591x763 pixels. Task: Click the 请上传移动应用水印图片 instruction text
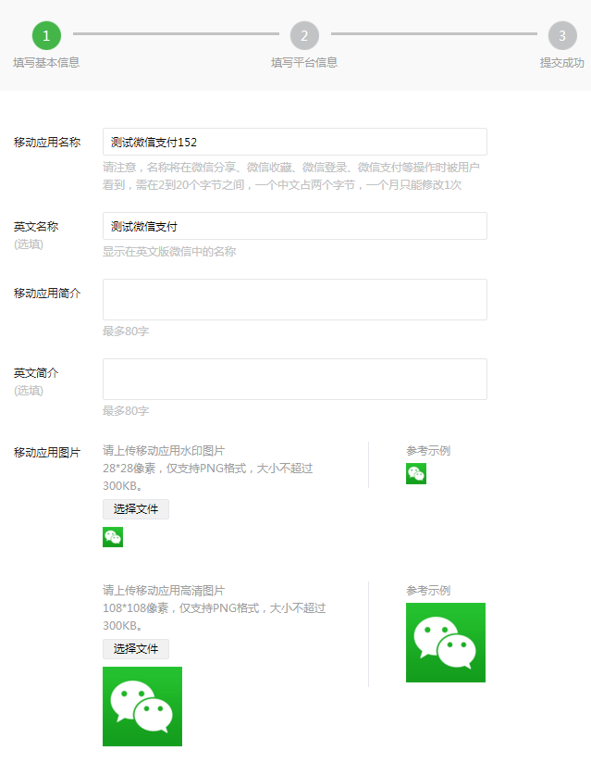coord(164,451)
